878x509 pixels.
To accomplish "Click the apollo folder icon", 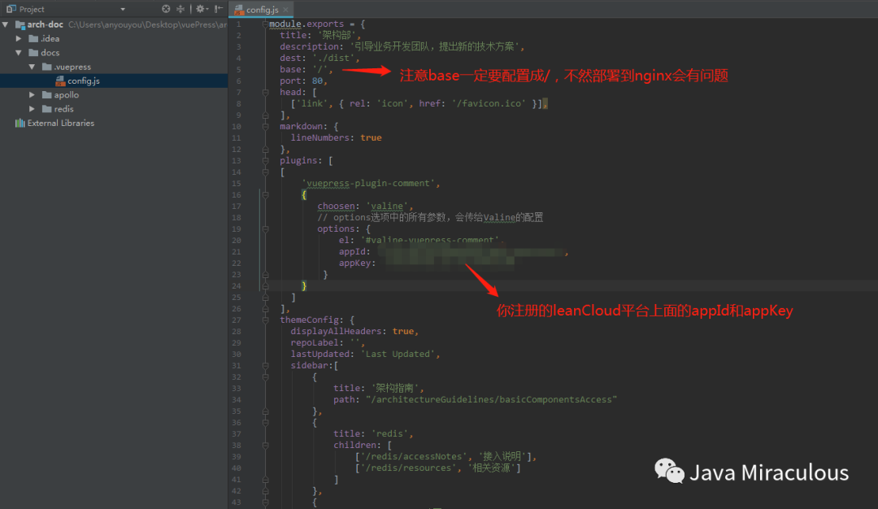I will click(x=47, y=94).
